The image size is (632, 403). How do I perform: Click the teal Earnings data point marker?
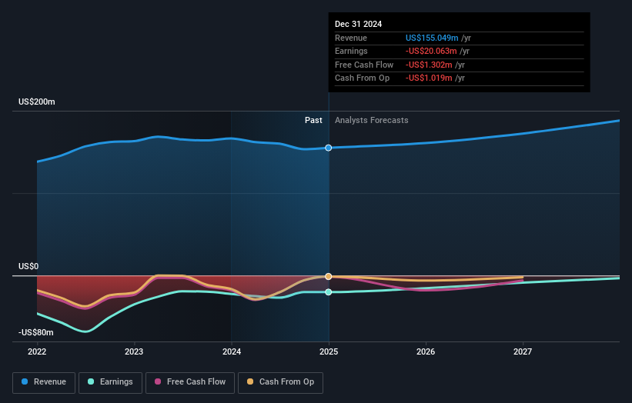[329, 292]
